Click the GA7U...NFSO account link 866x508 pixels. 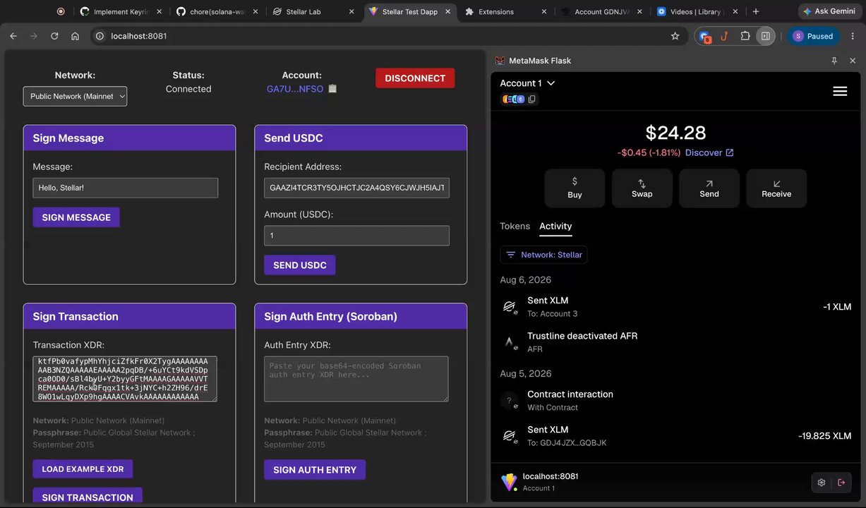coord(295,89)
